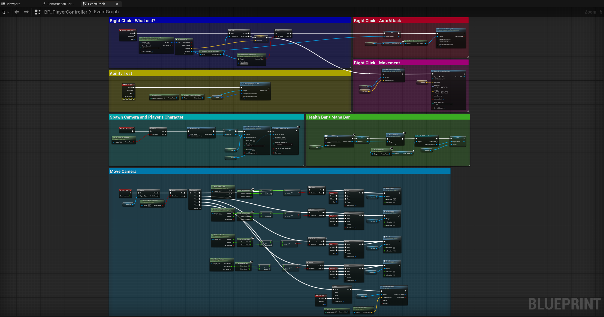Click the blueprint graph icon before BP_PlayerController
The width and height of the screenshot is (604, 317).
(x=38, y=12)
